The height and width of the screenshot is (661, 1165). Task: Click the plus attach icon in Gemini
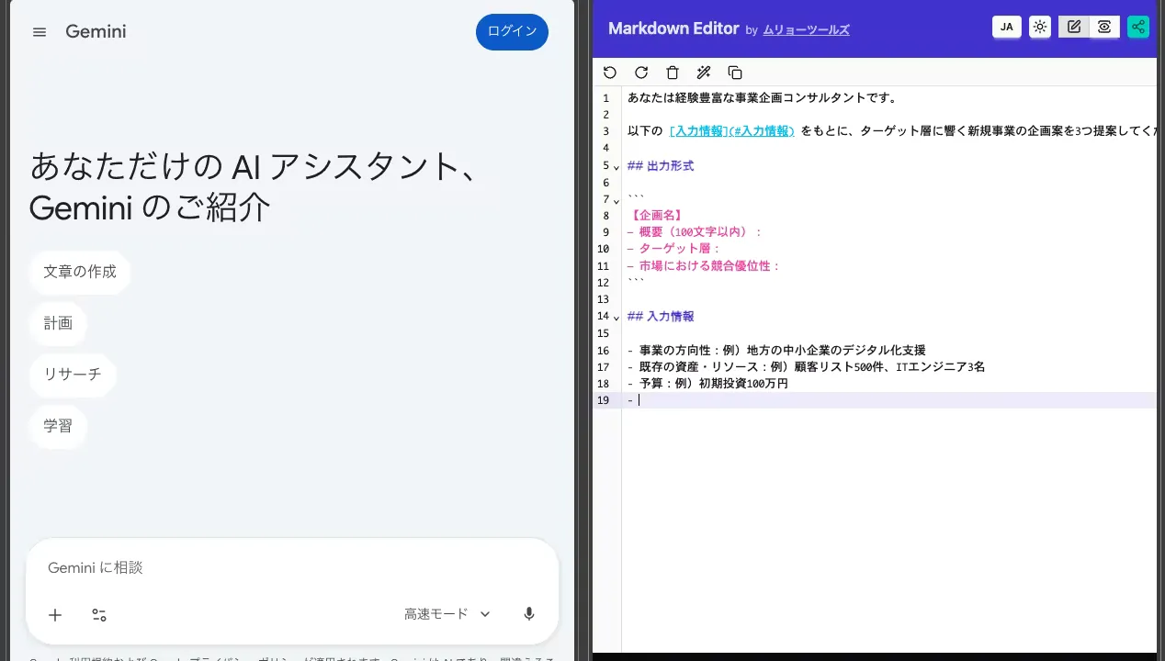[x=55, y=614]
